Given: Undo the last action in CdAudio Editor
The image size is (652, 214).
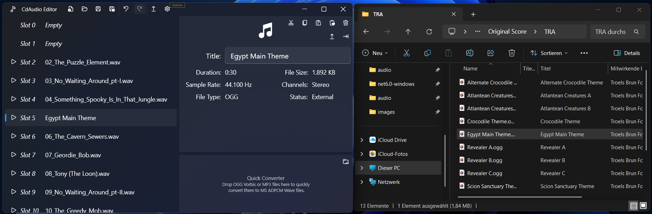Looking at the screenshot, I should point(126,9).
